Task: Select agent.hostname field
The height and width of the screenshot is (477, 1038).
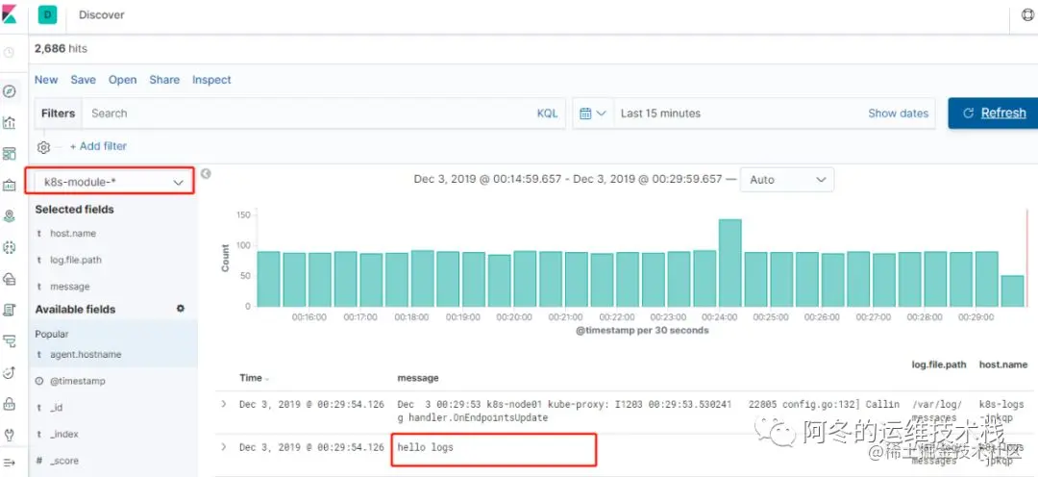Action: (x=86, y=355)
